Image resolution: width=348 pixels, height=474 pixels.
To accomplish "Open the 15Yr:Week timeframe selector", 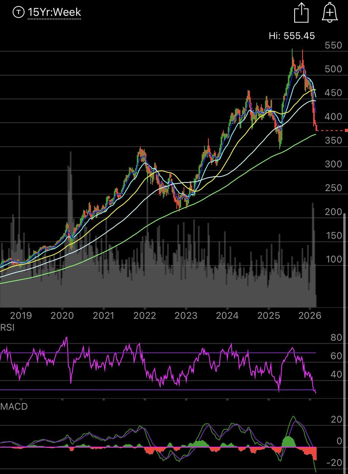I will coord(54,12).
